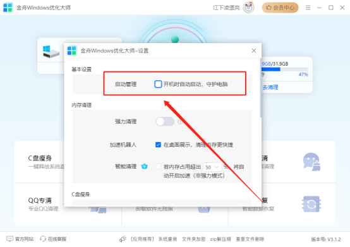350x247 pixels.
Task: Open 重复文件删除 recommended app link
Action: pyautogui.click(x=250, y=239)
